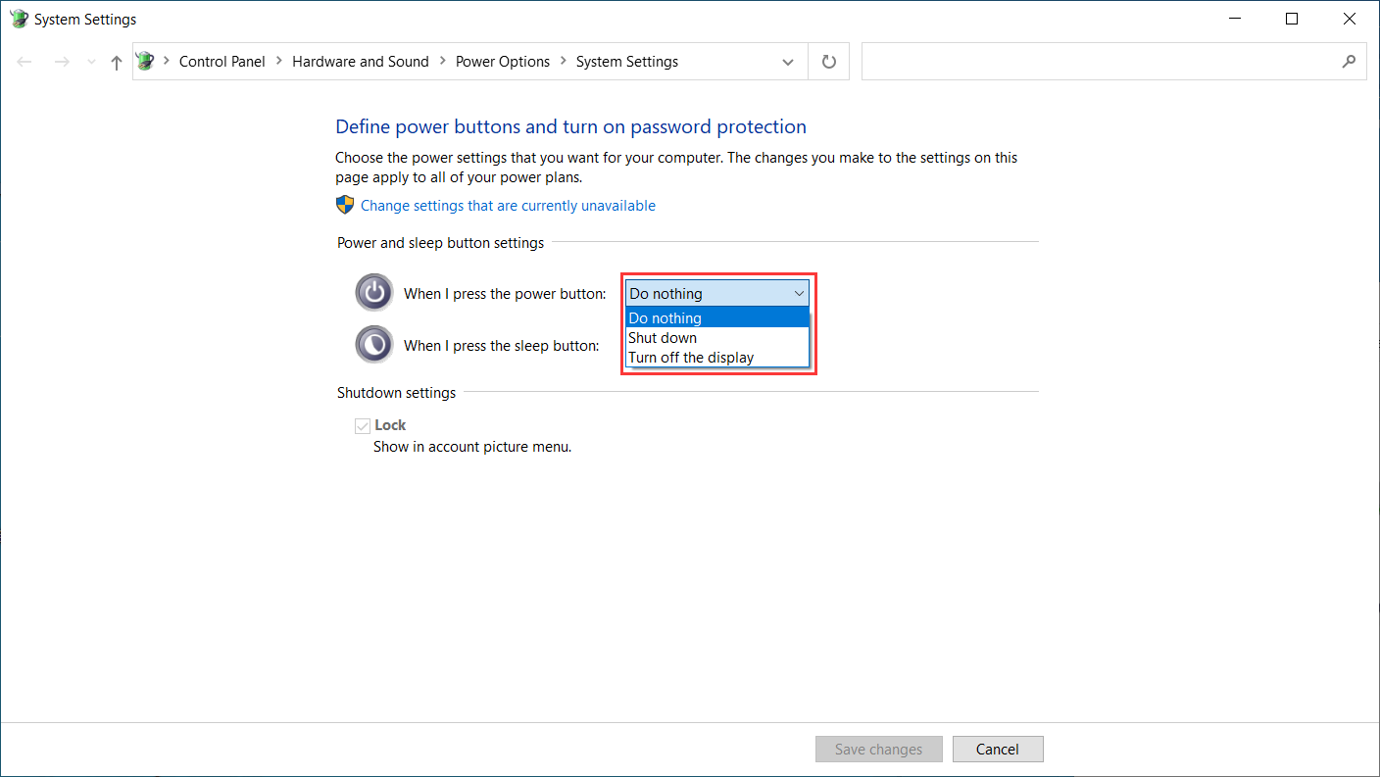Select Shut down from the list

click(x=663, y=338)
